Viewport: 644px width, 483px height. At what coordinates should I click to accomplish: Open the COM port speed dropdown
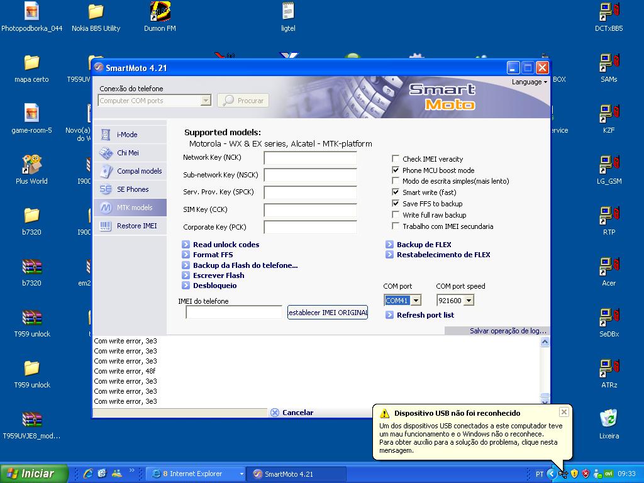[x=469, y=301]
